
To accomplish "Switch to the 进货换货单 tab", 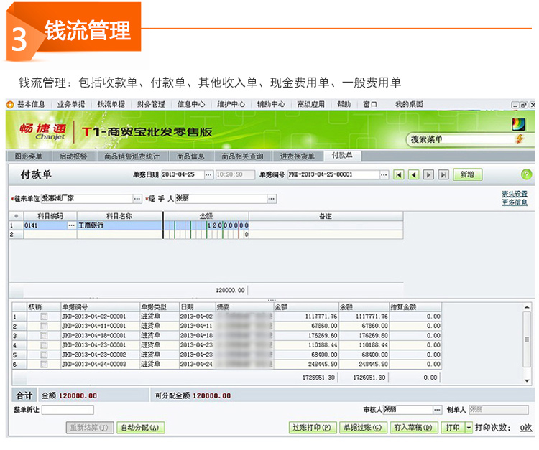I will (x=298, y=156).
